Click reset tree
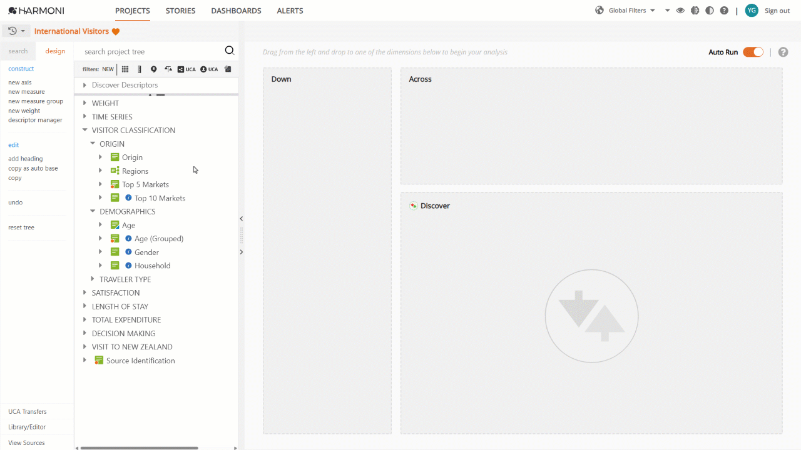801x450 pixels. pos(21,227)
